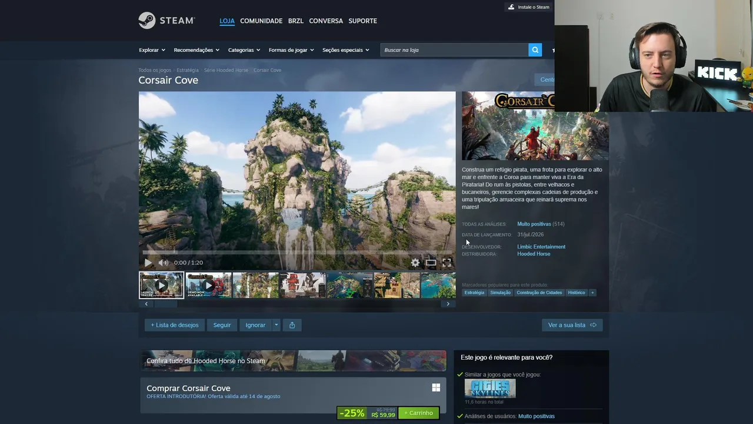Select the Demo Now Available video thumbnail
Screen dimensions: 753x424
pos(208,285)
